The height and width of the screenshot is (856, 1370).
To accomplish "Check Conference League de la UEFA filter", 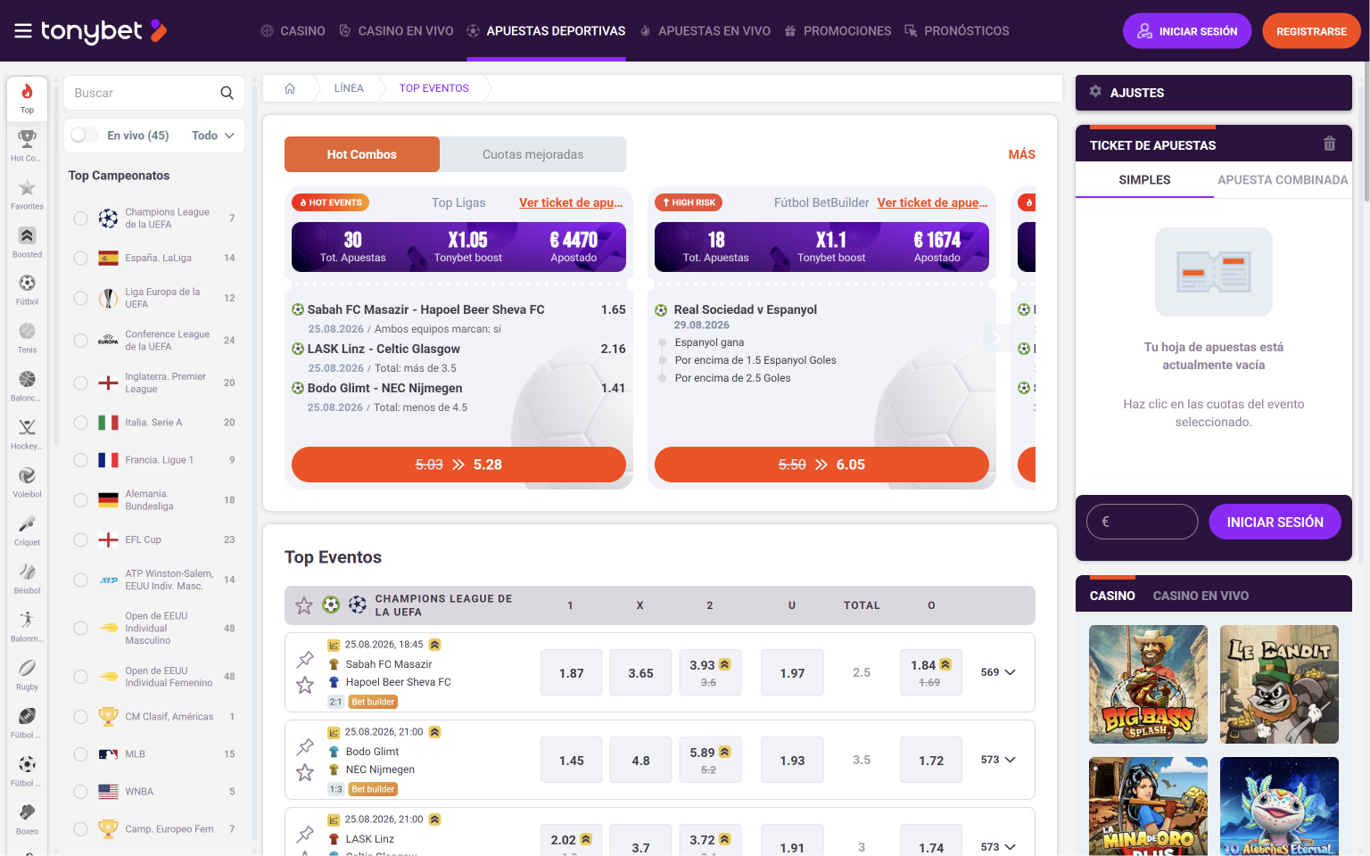I will click(x=80, y=341).
